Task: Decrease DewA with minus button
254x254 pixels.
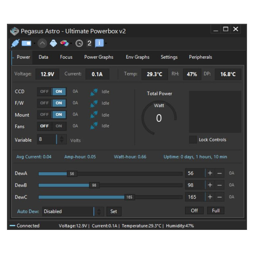Action: 219,173
